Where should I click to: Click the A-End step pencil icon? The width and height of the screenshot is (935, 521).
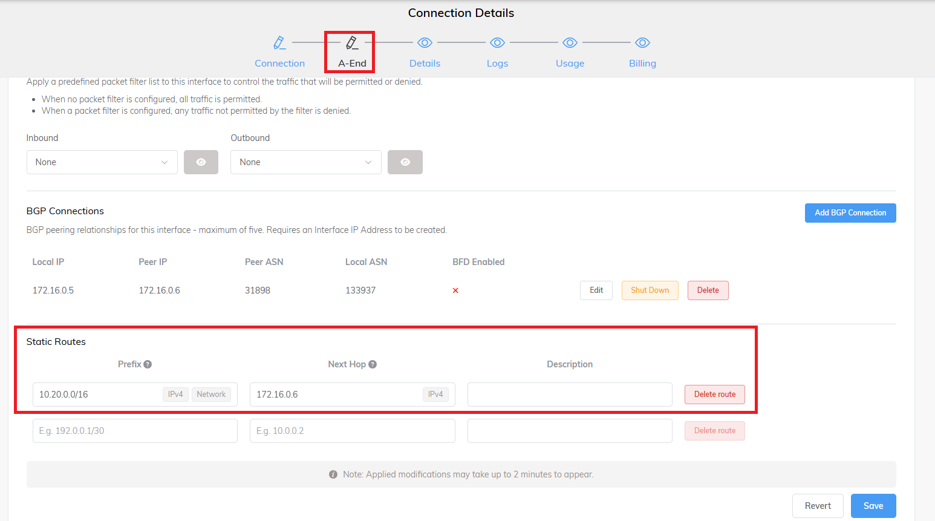tap(352, 43)
